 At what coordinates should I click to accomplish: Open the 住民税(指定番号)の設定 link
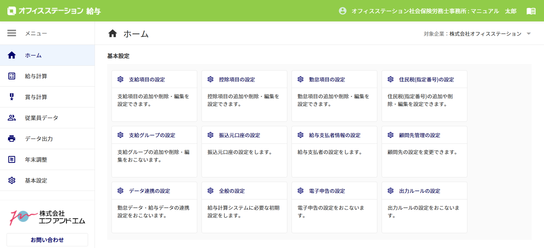(x=426, y=79)
